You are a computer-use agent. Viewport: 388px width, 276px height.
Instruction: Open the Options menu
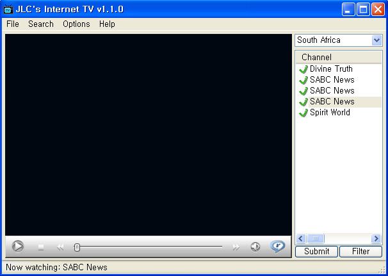point(76,24)
